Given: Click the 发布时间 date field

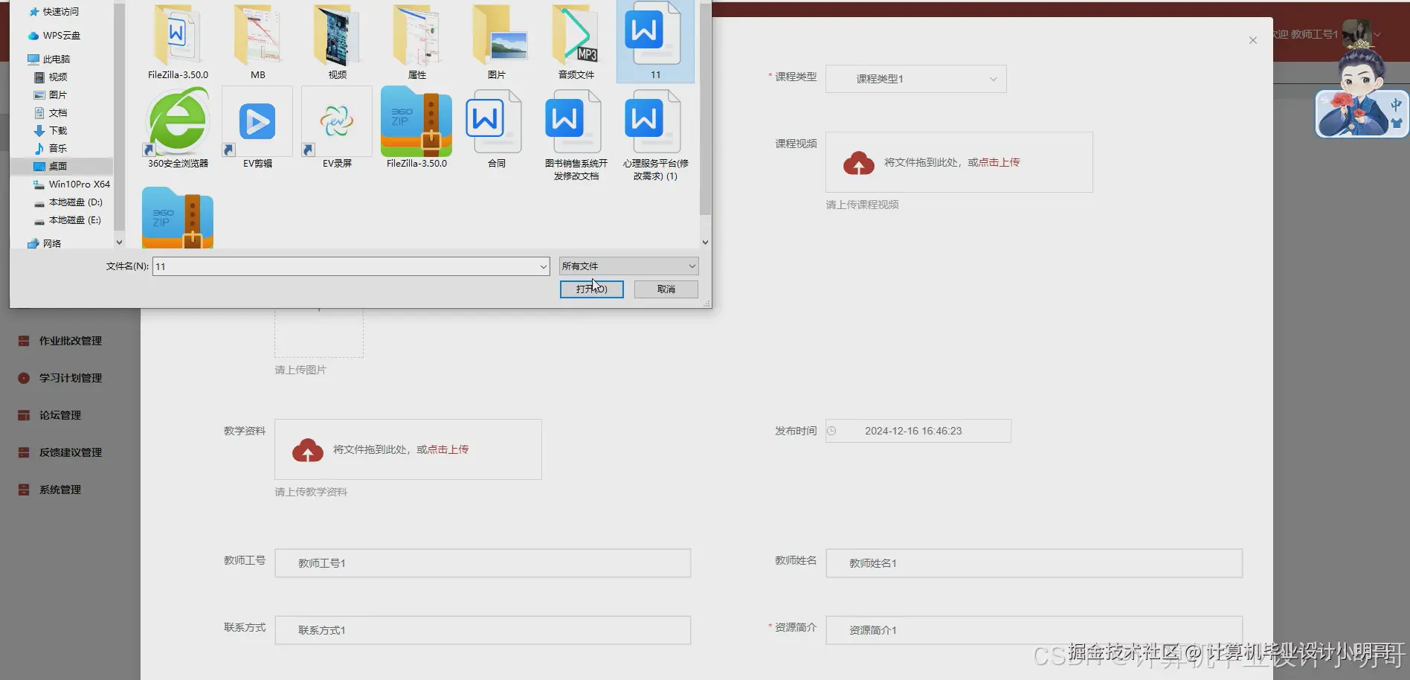Looking at the screenshot, I should coord(918,431).
